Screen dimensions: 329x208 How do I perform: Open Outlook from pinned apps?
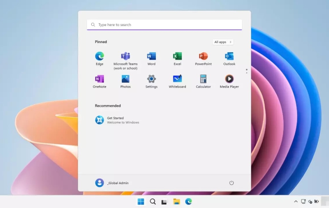229,57
